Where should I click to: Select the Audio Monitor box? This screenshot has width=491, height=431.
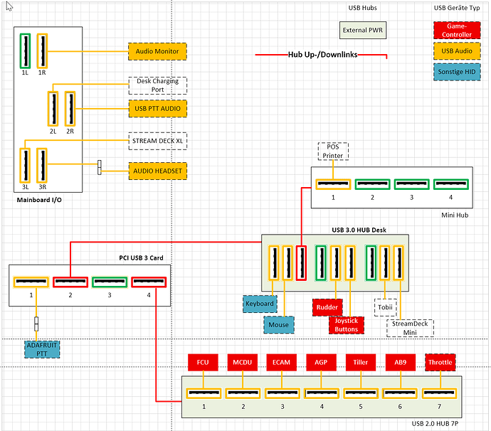tap(157, 51)
